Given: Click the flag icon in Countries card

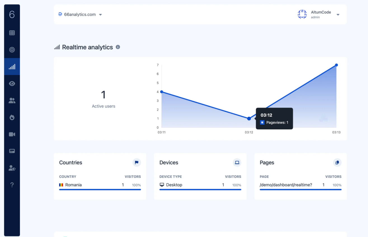Looking at the screenshot, I should pyautogui.click(x=137, y=162).
